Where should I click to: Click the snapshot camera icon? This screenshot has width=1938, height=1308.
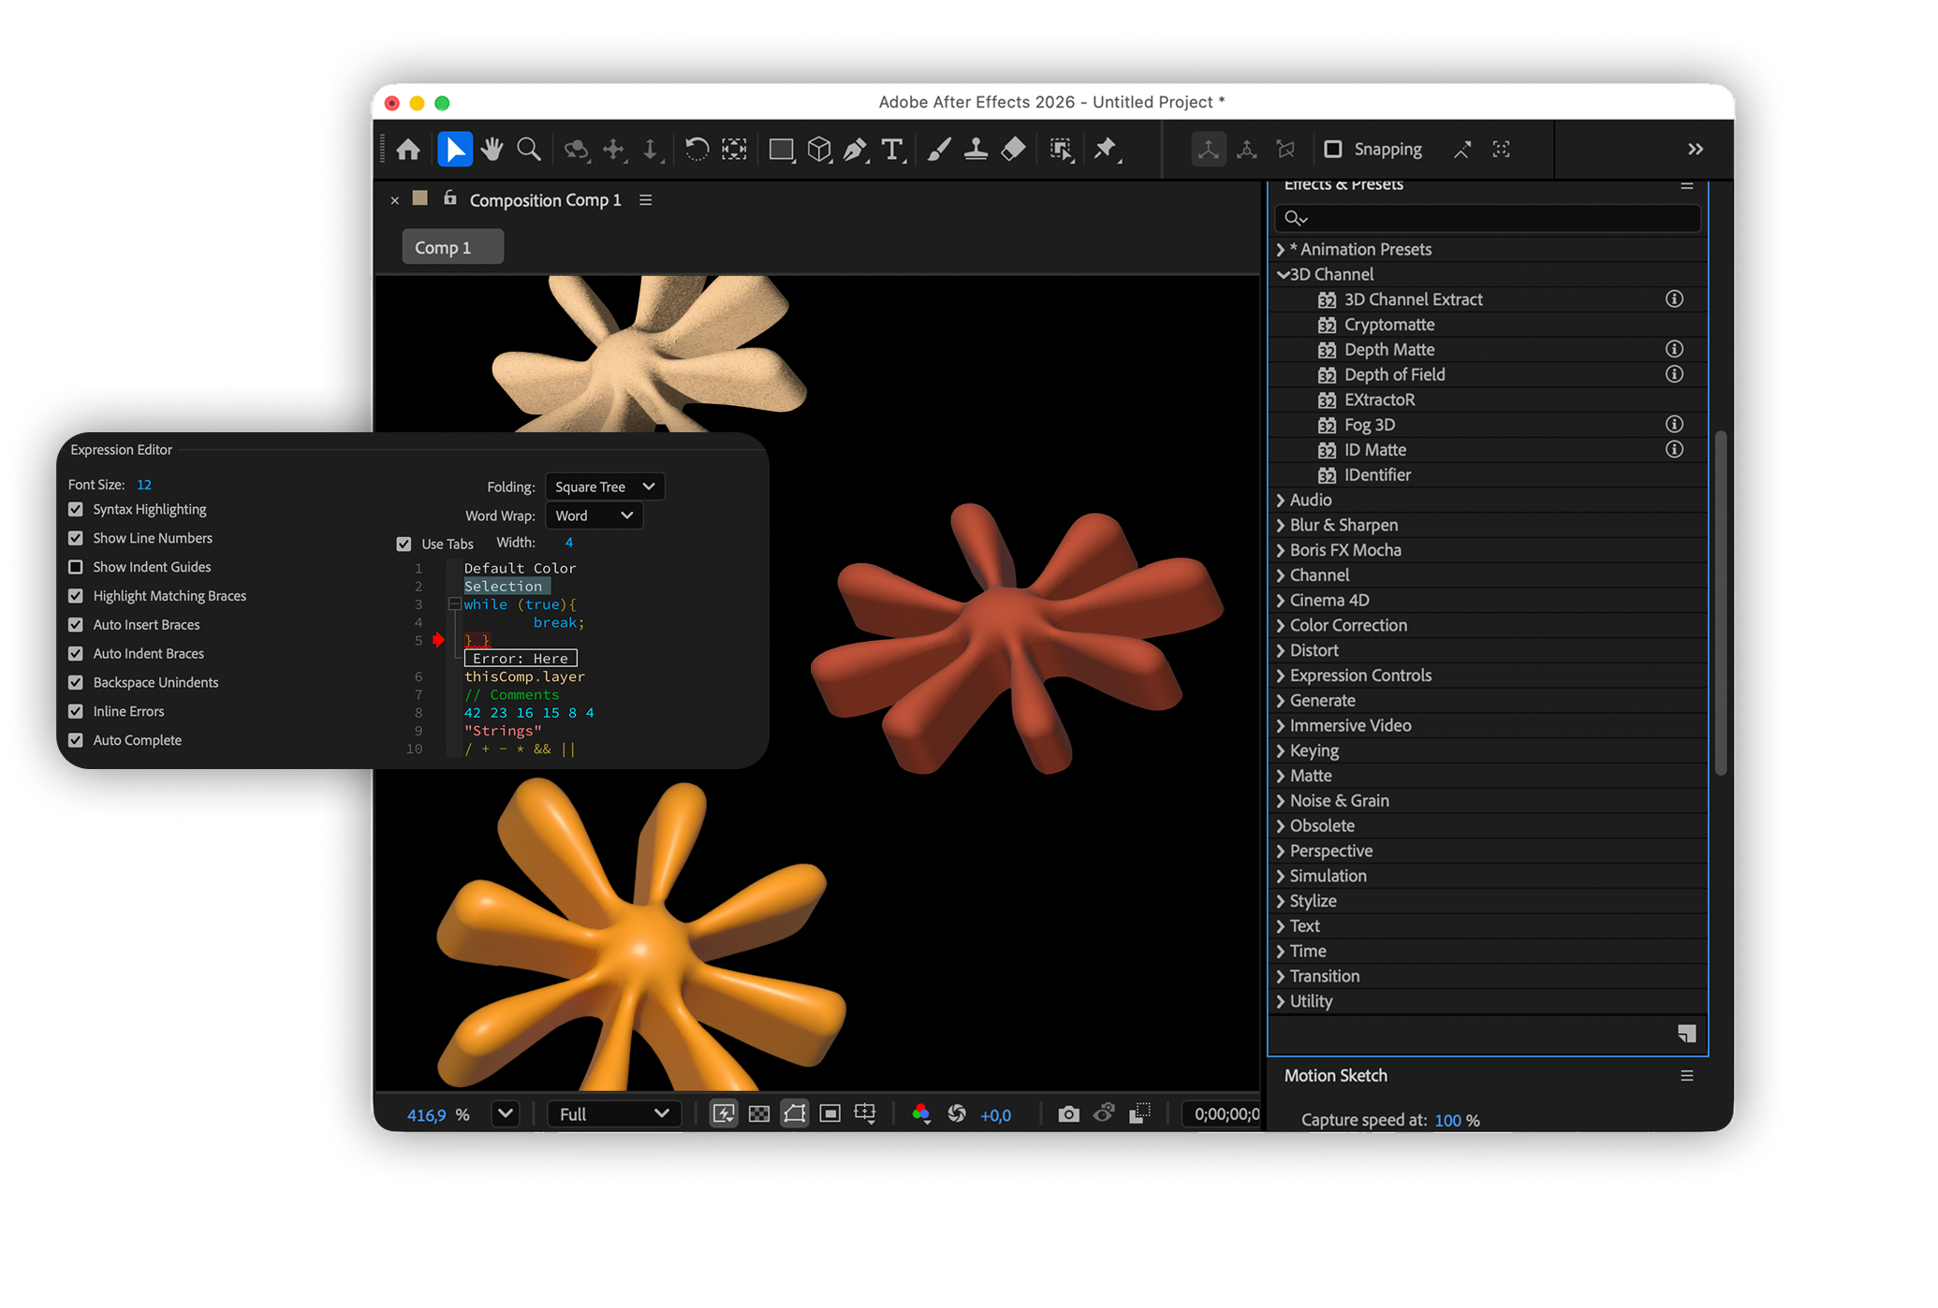pos(1068,1113)
